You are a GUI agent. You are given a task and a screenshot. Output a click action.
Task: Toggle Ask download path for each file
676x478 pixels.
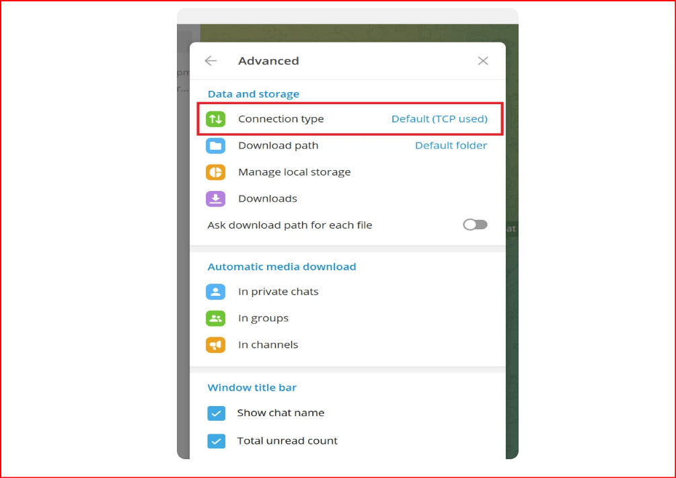coord(475,225)
